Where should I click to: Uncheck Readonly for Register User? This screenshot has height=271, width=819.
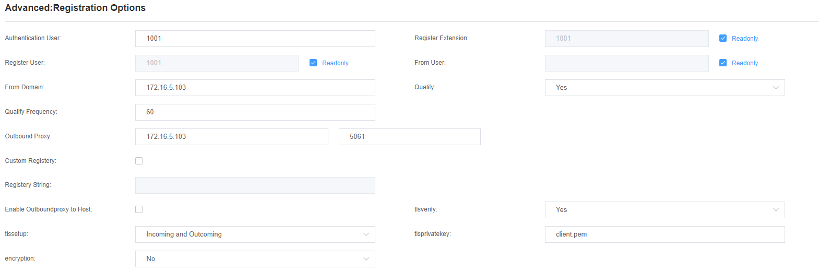(x=313, y=63)
